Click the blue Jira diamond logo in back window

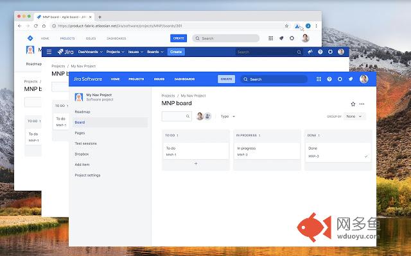pyautogui.click(x=30, y=38)
